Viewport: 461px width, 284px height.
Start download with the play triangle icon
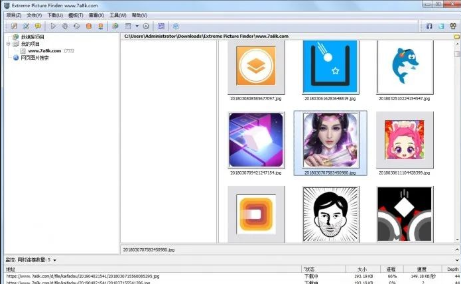(x=53, y=26)
